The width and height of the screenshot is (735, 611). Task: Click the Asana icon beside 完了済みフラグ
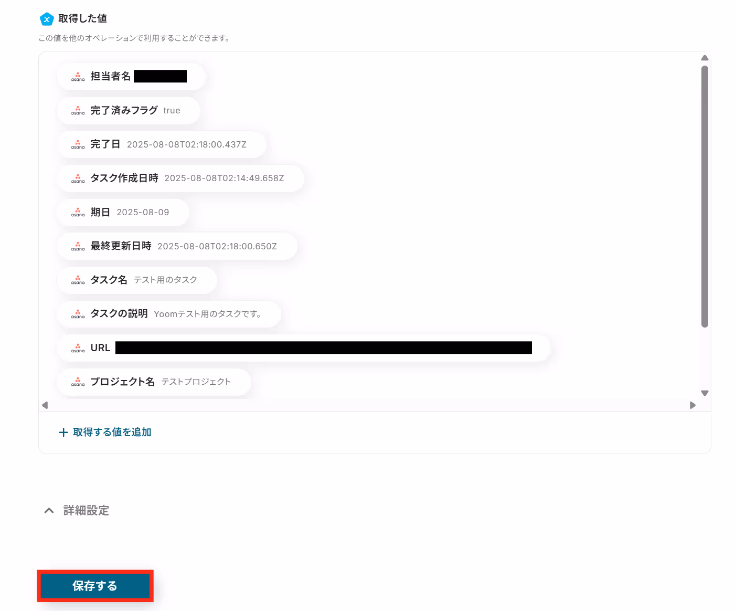78,111
